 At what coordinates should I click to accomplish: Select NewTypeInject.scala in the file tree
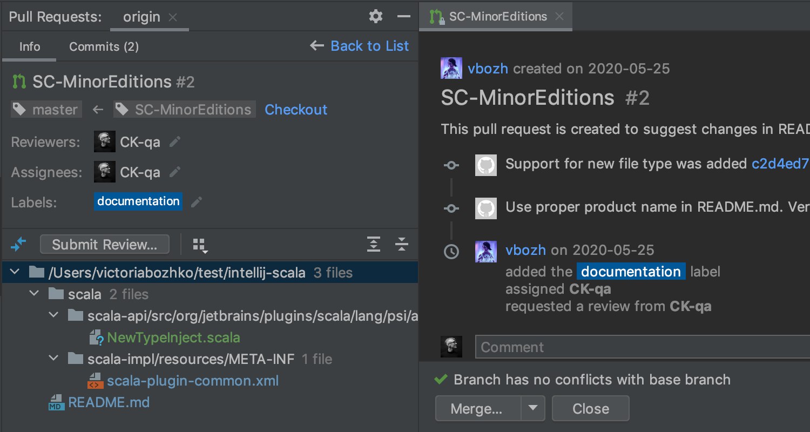[173, 338]
